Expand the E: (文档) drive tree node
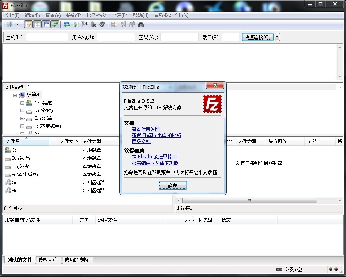 coord(22,118)
